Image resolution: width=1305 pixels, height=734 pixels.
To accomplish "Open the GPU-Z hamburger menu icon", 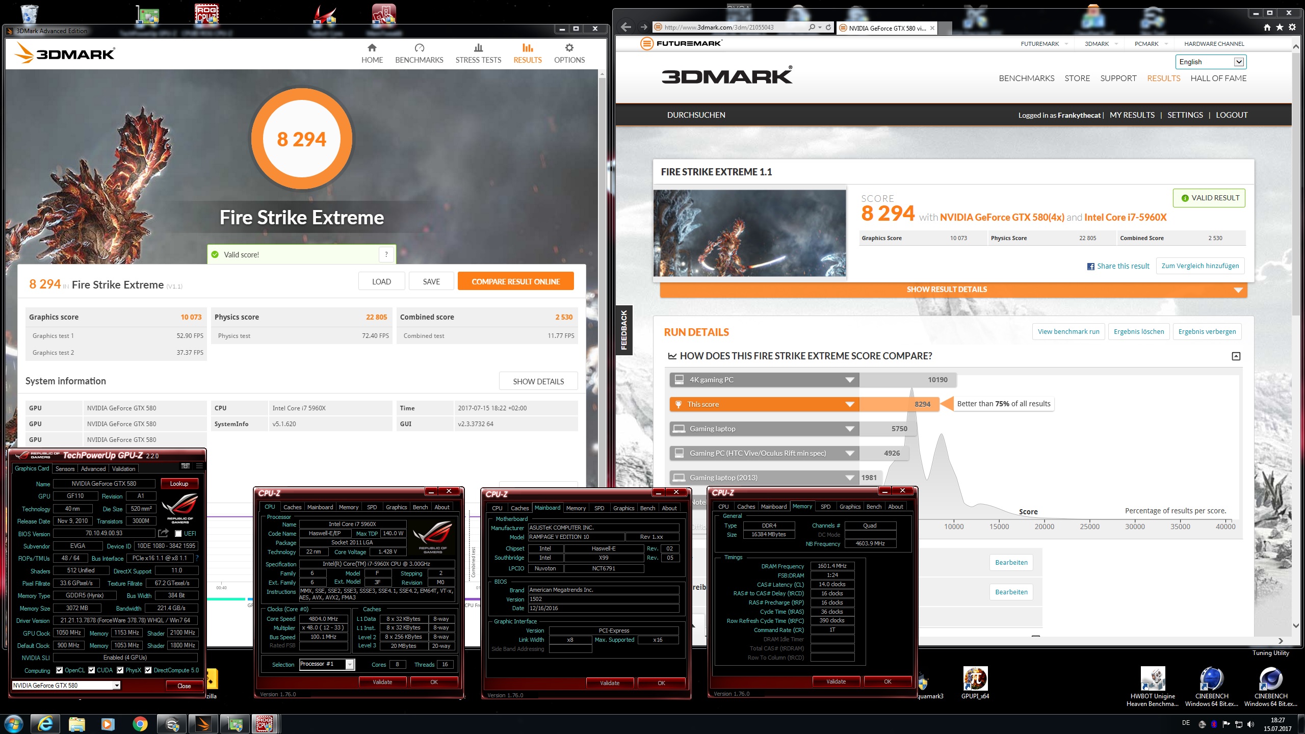I will point(199,466).
